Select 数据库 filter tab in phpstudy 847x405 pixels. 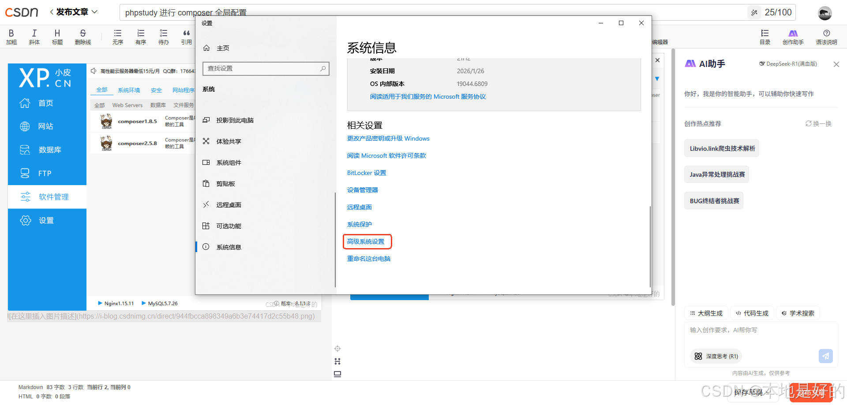pos(158,105)
